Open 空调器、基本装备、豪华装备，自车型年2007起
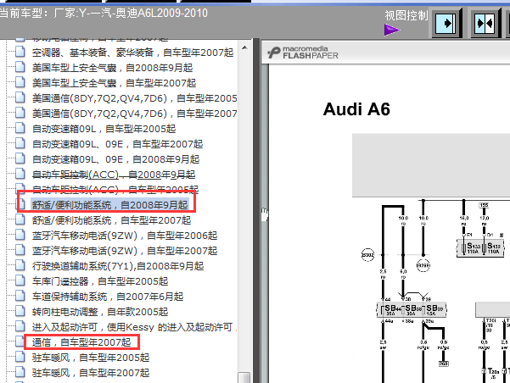 [132, 53]
